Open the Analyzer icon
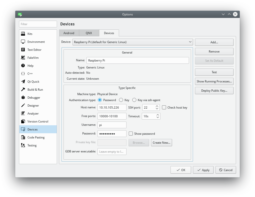 23,113
